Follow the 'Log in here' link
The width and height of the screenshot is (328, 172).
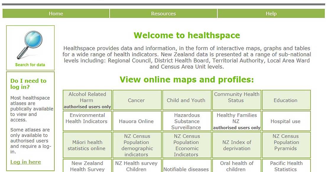26,162
